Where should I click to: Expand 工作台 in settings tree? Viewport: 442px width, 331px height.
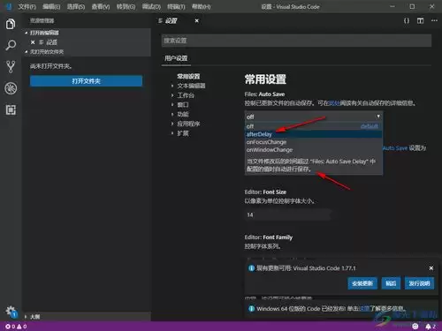pos(186,95)
